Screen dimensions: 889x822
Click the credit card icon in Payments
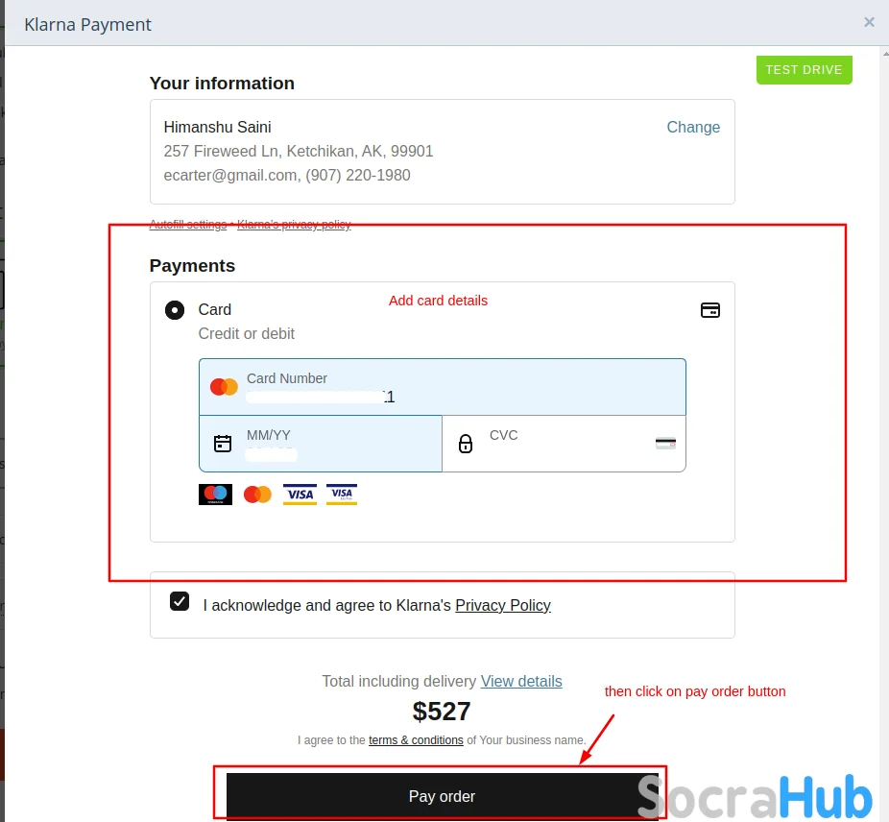pyautogui.click(x=709, y=310)
